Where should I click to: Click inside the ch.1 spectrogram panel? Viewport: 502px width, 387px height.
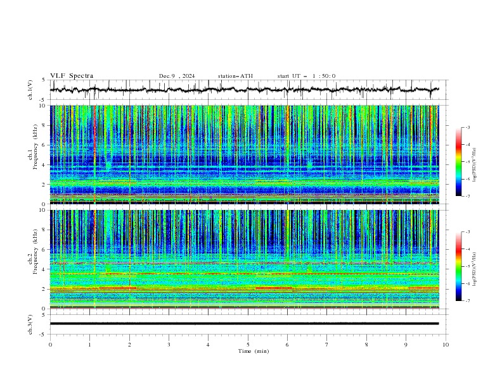[244, 154]
